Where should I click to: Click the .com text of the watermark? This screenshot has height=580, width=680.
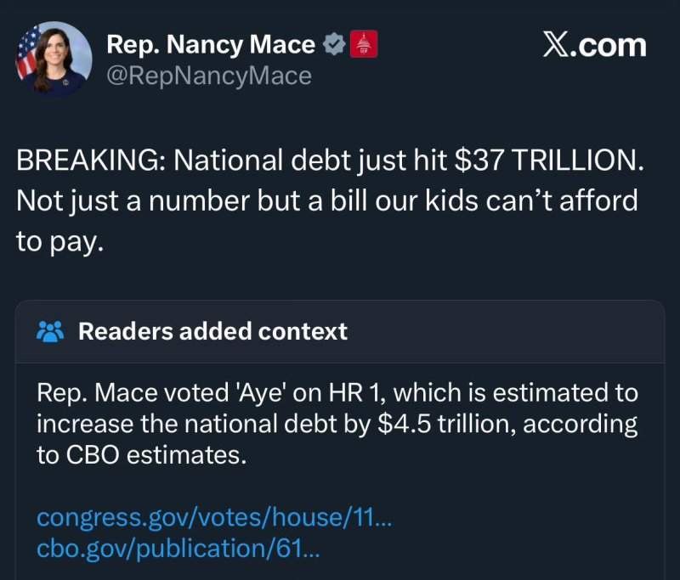pos(608,46)
